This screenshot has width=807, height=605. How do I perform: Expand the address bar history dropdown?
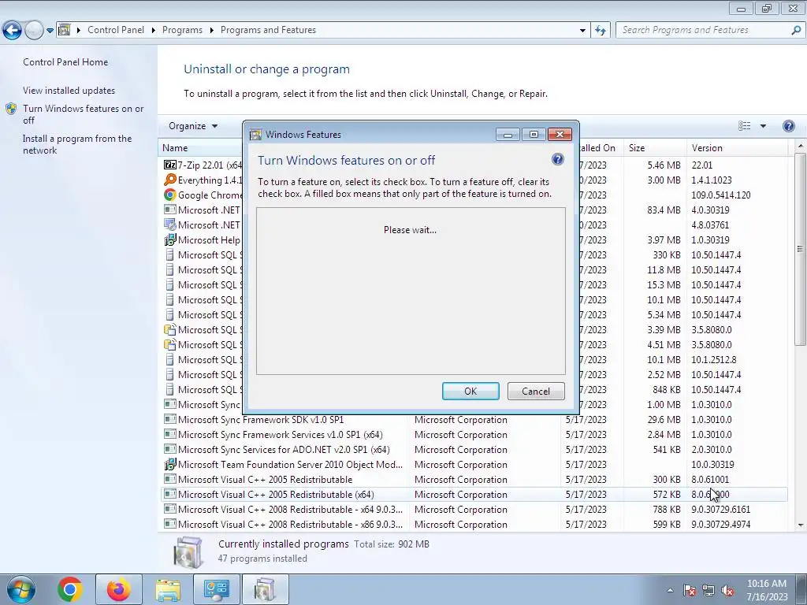click(x=582, y=31)
